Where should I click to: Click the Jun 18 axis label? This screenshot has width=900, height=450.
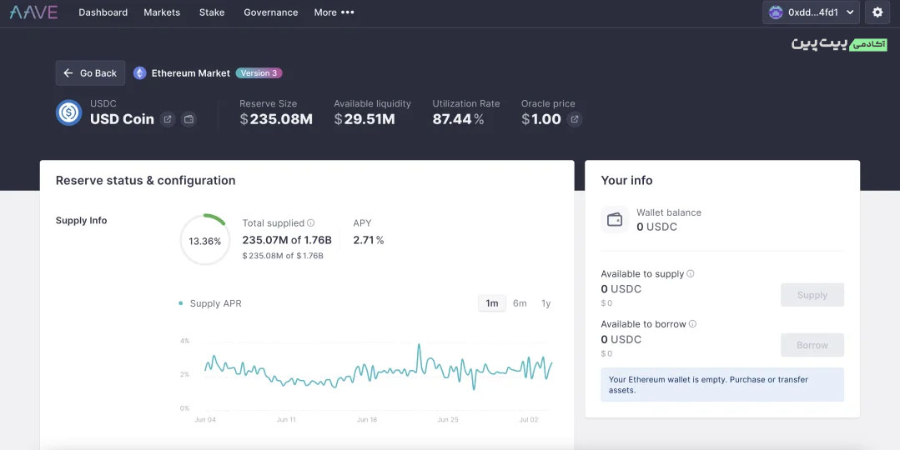[x=367, y=420]
